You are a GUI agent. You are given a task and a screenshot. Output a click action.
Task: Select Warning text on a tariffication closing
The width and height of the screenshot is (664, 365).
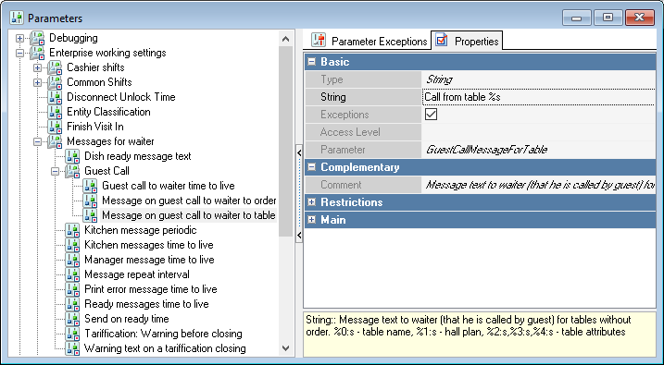point(165,348)
